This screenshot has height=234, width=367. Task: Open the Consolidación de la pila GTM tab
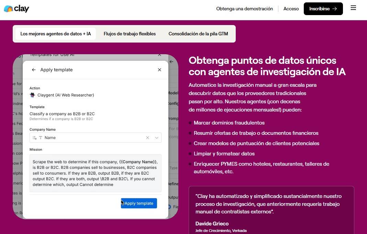198,34
